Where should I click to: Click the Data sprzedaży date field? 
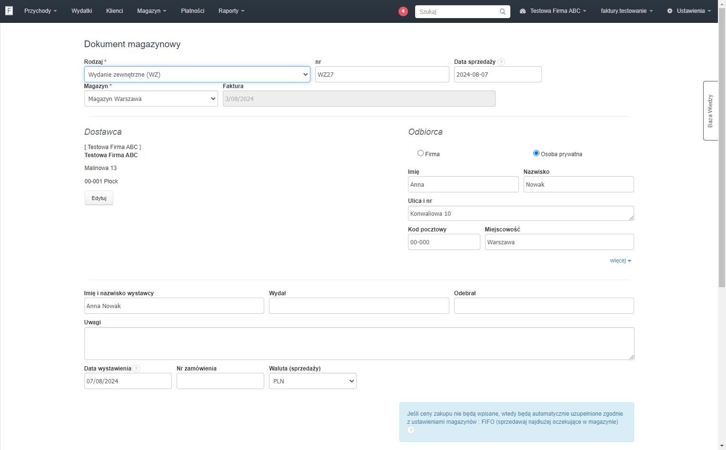497,74
